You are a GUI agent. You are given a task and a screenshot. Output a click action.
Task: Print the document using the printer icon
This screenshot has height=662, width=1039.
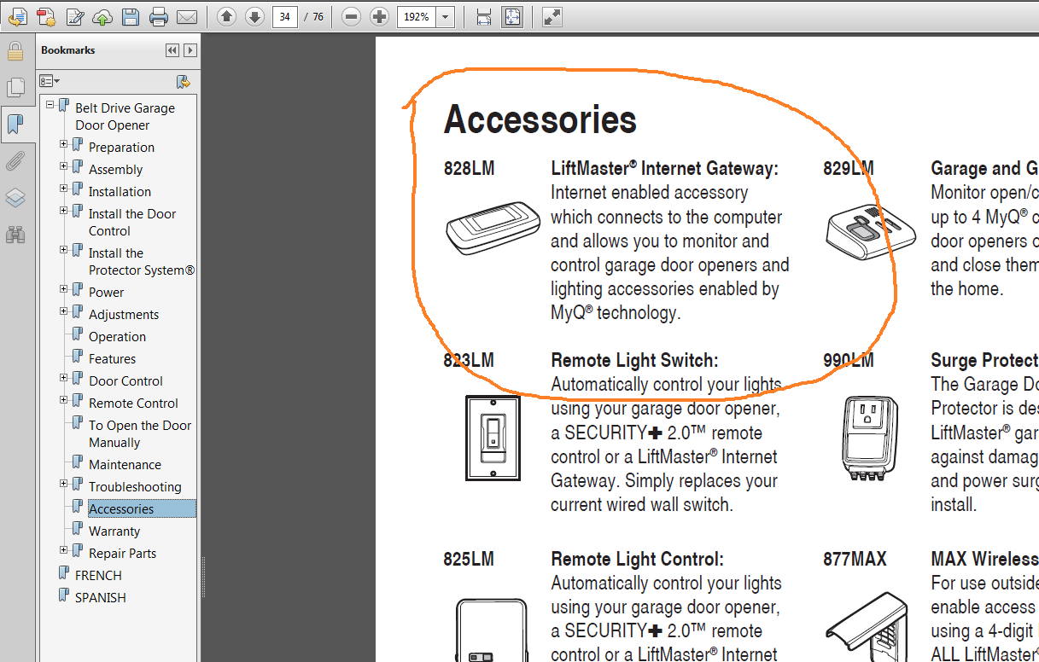158,16
